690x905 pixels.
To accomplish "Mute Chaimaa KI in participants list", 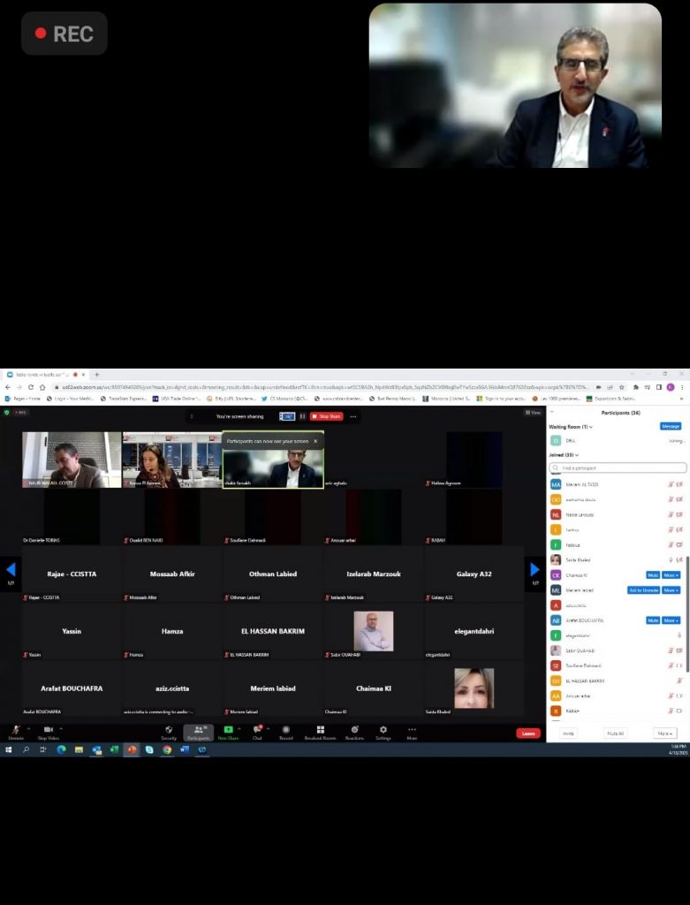I will coord(653,574).
